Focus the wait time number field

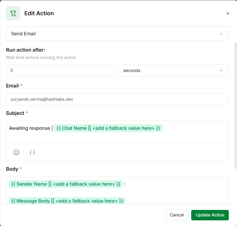(61, 71)
